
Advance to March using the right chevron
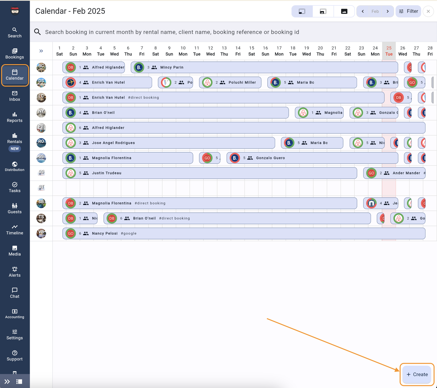click(388, 11)
